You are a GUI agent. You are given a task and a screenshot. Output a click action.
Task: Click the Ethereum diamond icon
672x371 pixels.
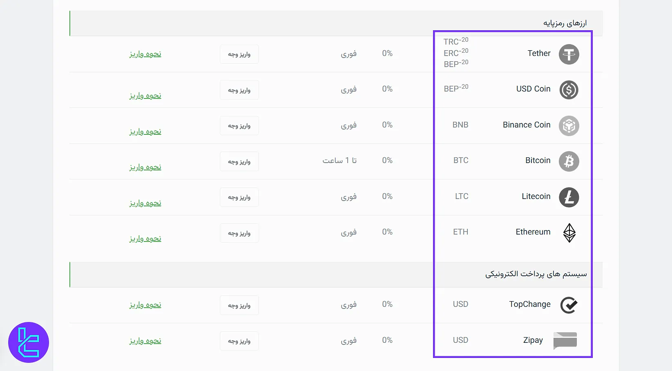pos(569,233)
